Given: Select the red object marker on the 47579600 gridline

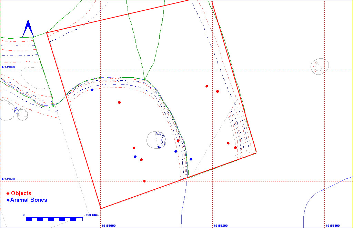Looking at the screenshot, I should coord(144,181).
